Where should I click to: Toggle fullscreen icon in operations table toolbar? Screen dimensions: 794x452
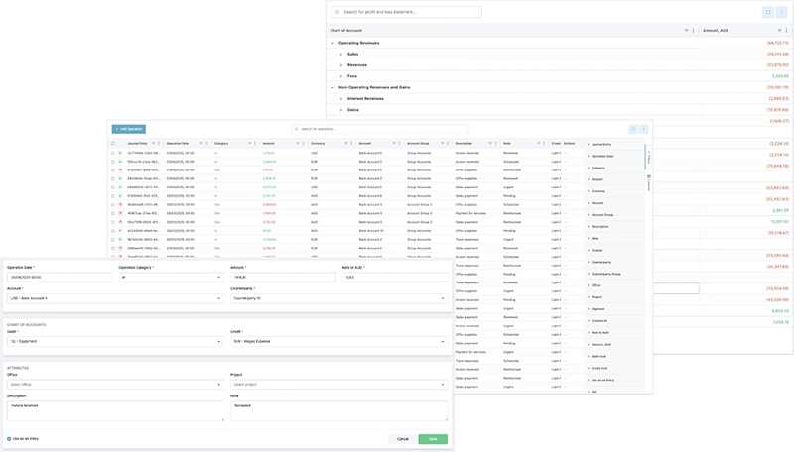633,129
